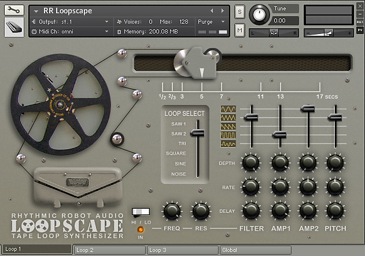
Task: Solo the instrument with S button
Action: click(x=240, y=12)
